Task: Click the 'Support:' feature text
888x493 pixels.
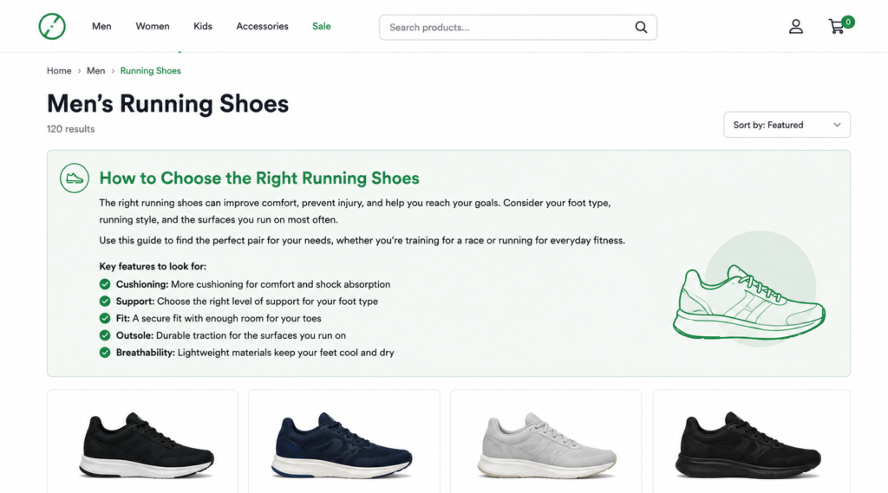Action: pos(135,302)
